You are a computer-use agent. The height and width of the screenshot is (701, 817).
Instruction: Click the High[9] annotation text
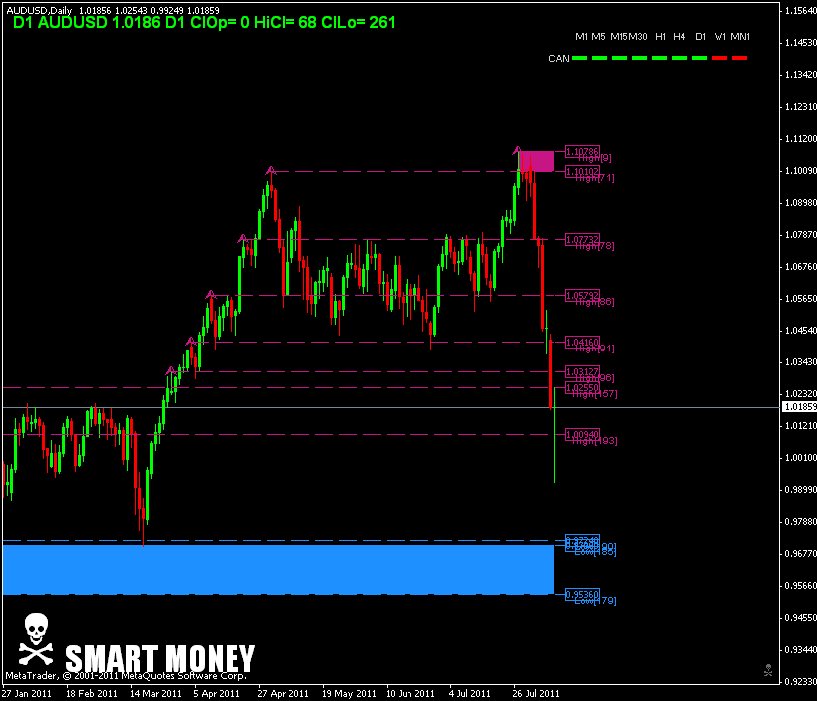click(x=595, y=158)
